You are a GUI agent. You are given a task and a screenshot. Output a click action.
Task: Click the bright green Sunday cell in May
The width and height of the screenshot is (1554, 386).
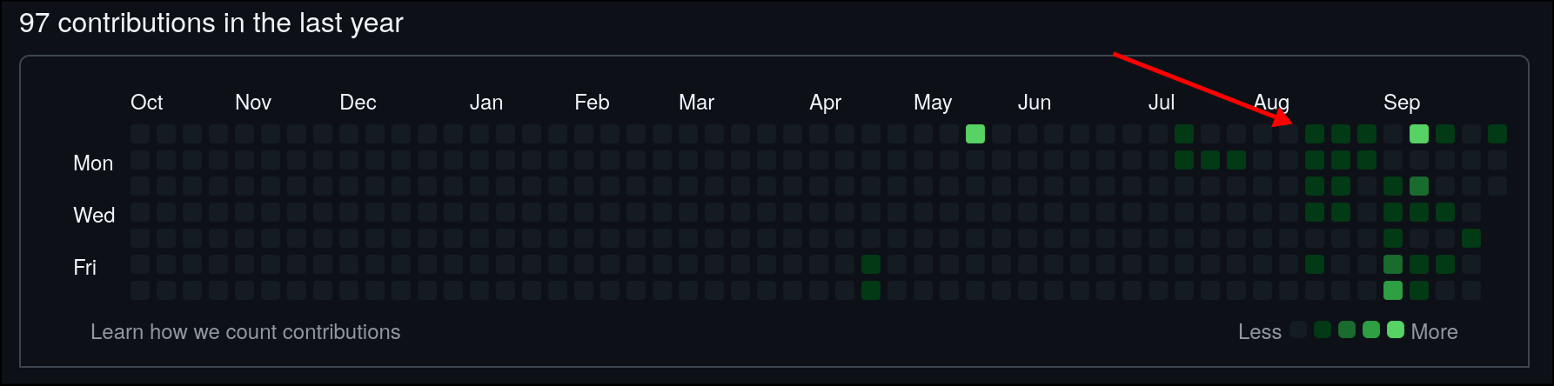tap(975, 134)
